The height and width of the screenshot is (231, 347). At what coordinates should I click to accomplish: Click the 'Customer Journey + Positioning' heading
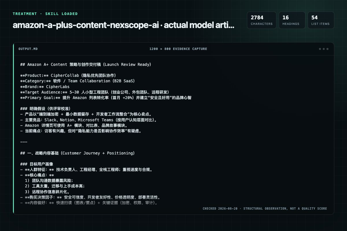click(77, 153)
